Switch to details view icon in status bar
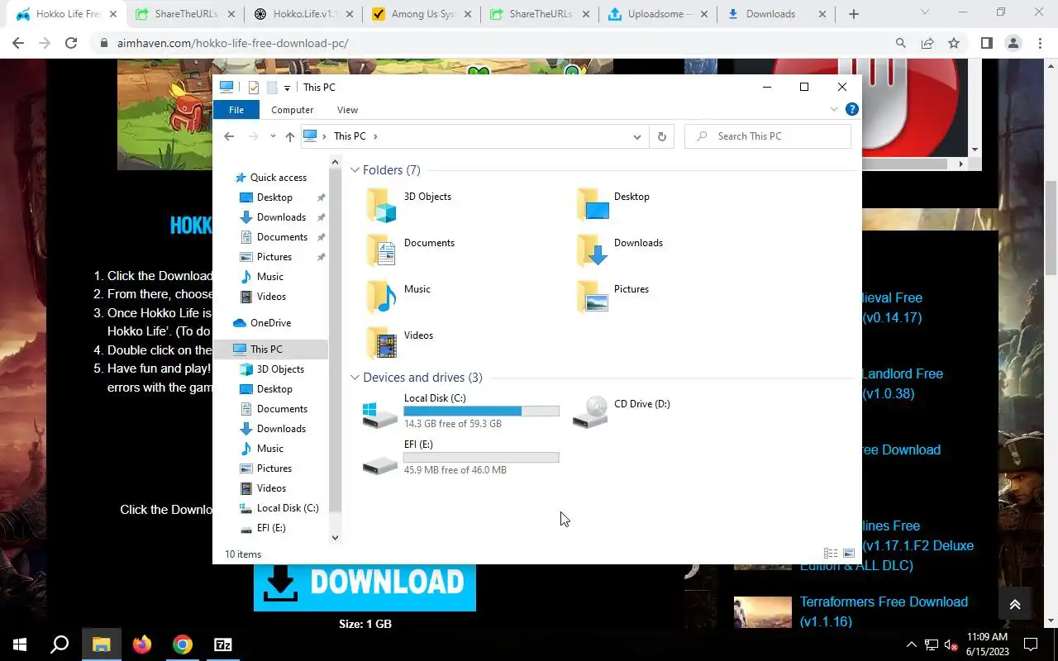The image size is (1058, 661). click(x=831, y=554)
